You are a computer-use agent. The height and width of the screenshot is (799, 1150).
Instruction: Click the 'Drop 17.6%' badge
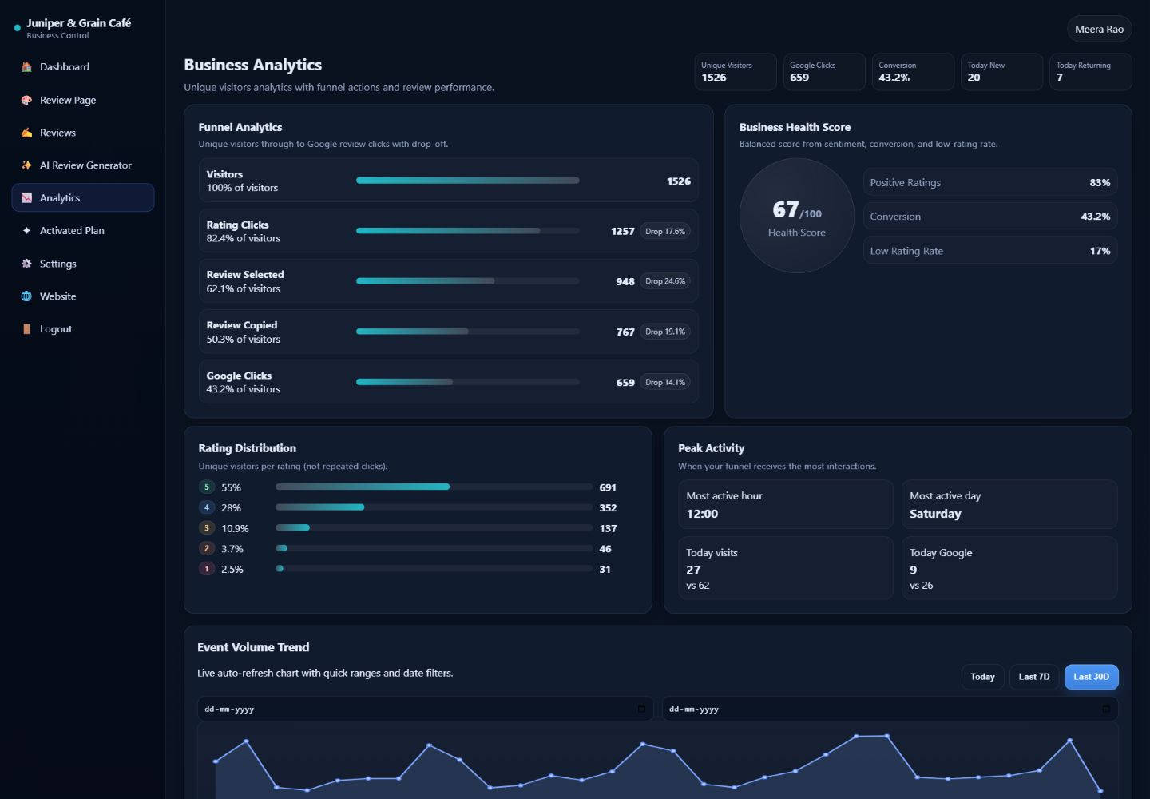(665, 232)
